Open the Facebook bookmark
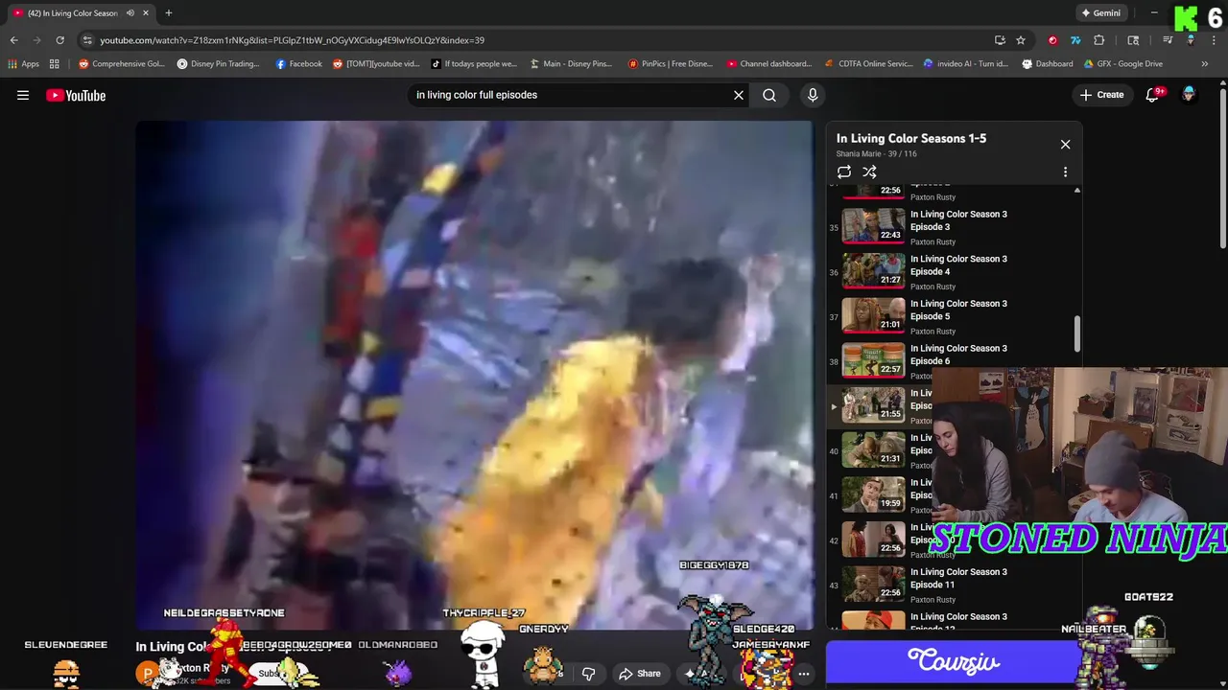1228x690 pixels. [298, 64]
